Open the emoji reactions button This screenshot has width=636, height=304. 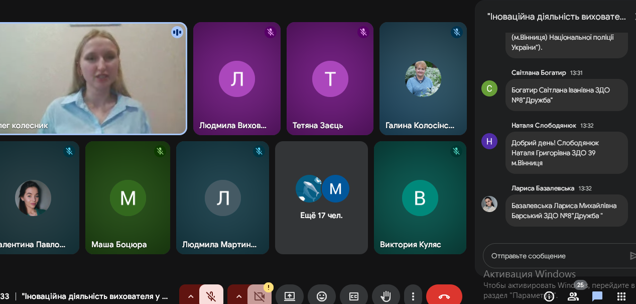point(322,296)
